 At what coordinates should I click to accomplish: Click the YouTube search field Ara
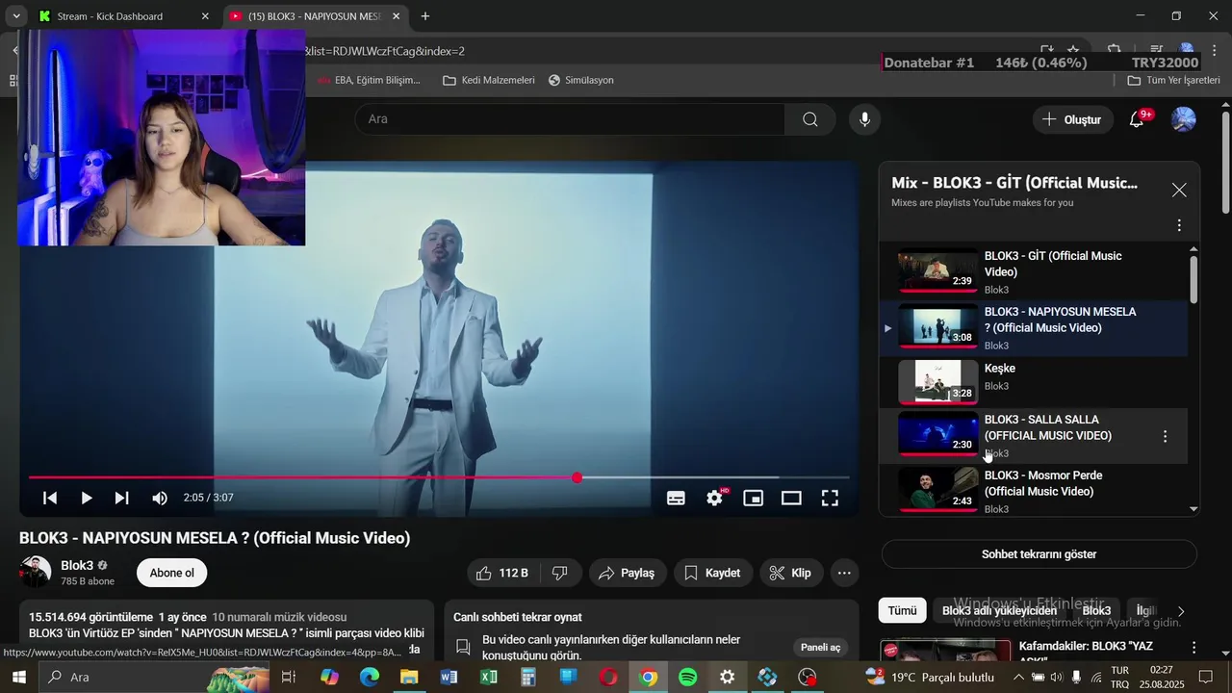click(570, 119)
